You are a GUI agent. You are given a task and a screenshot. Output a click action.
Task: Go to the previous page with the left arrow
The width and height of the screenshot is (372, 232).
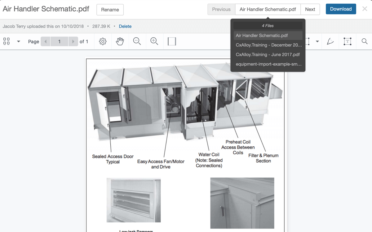(x=46, y=41)
